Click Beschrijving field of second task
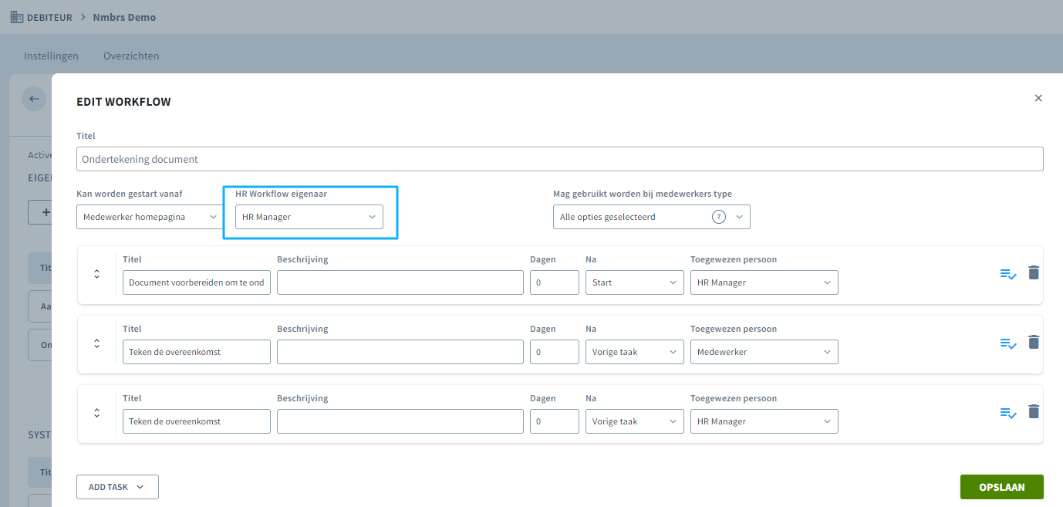 400,352
